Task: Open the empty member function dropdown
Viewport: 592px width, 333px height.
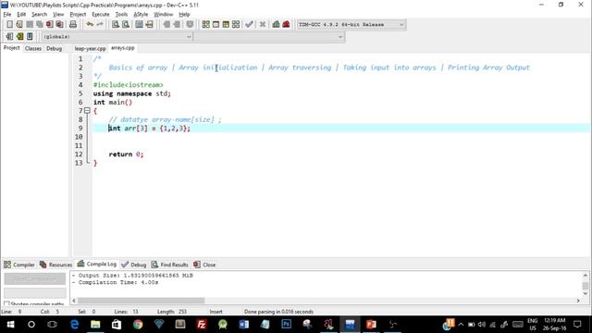Action: coord(269,37)
